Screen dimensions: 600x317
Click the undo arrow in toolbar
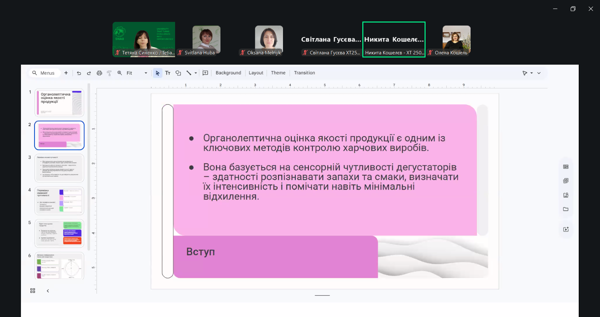tap(79, 73)
